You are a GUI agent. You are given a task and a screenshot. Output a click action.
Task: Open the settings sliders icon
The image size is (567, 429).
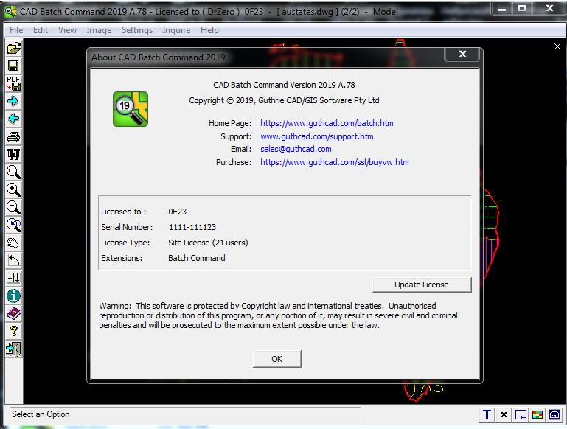coord(14,278)
